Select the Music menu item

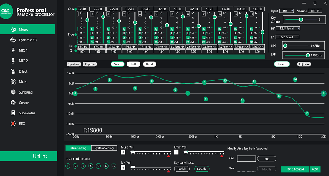27,29
